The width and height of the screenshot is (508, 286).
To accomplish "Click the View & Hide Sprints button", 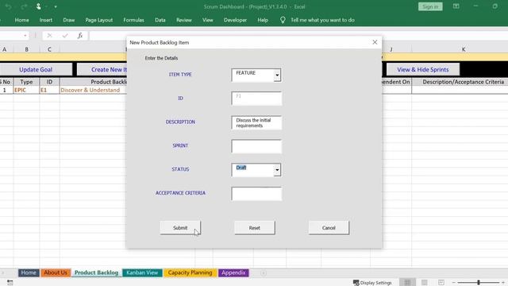I will [x=423, y=69].
